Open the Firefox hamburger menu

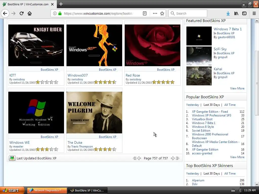tap(254, 13)
